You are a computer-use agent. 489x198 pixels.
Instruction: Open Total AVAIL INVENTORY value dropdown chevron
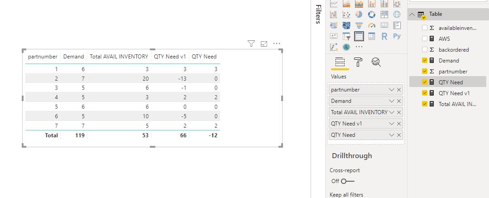(x=391, y=112)
